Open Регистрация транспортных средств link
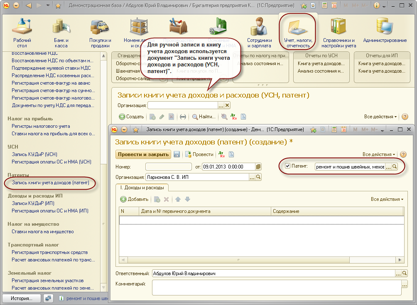The height and width of the screenshot is (305, 417). pyautogui.click(x=50, y=252)
